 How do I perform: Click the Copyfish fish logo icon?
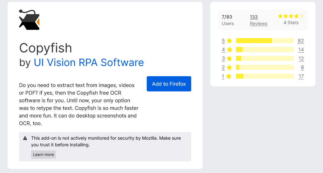click(x=29, y=20)
